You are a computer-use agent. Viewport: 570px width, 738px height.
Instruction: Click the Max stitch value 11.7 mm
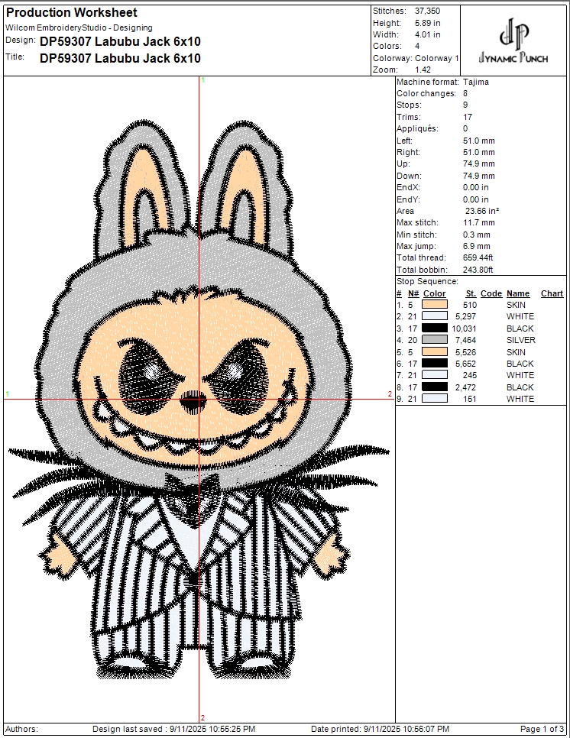pos(478,222)
